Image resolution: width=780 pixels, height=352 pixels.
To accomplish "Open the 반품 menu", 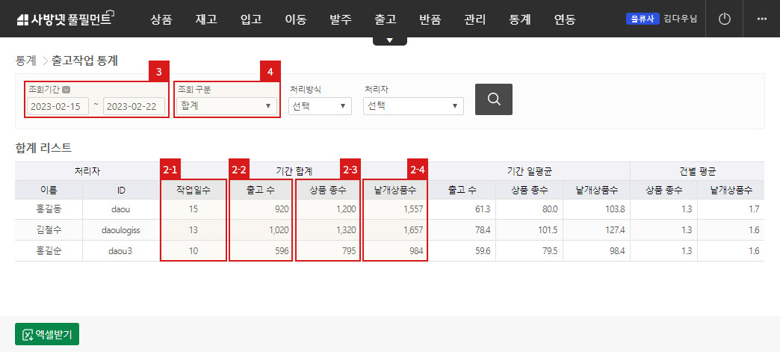I will coord(430,20).
